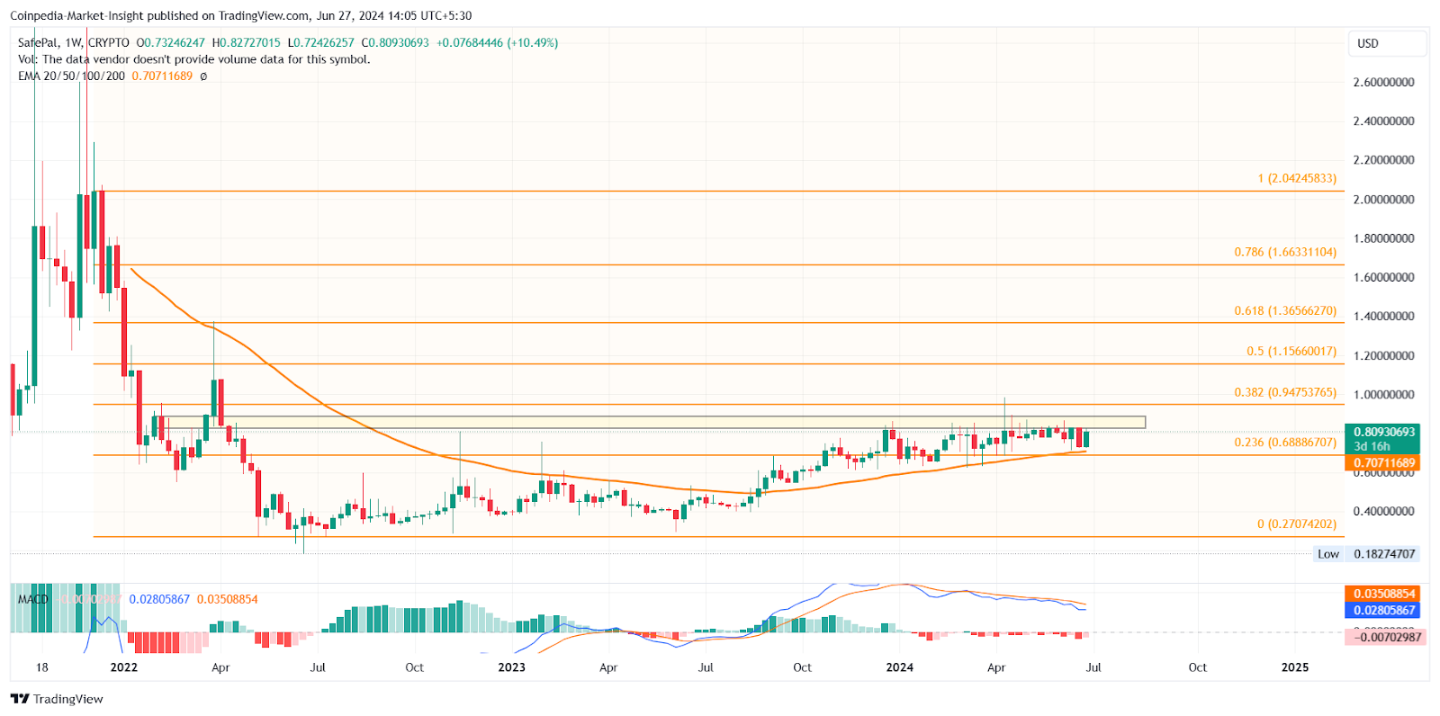Click the 2.00000000 price axis label
Viewport: 1440px width, 716px height.
(1383, 200)
